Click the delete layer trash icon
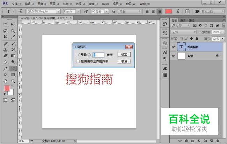The width and height of the screenshot is (227, 144). click(218, 141)
